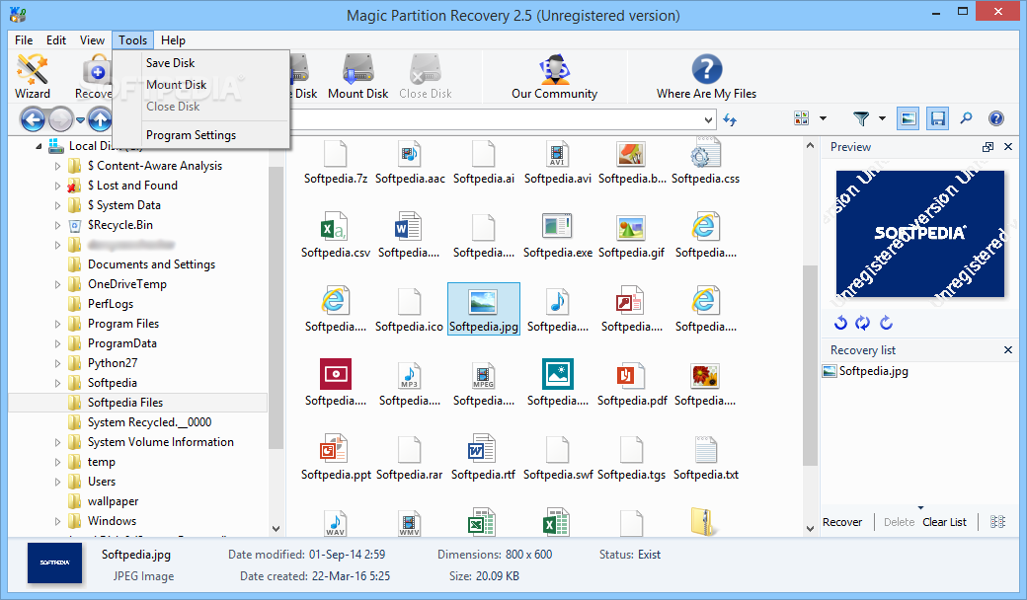
Task: Open the view mode icon in toolbar
Action: tap(802, 118)
